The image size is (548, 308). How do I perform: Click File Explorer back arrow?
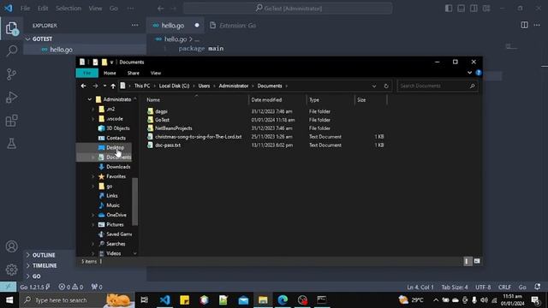pos(83,86)
